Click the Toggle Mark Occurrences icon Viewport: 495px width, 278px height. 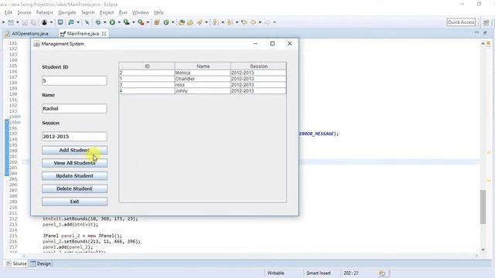point(87,22)
